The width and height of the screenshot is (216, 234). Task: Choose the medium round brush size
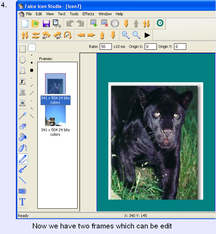[x=31, y=63]
